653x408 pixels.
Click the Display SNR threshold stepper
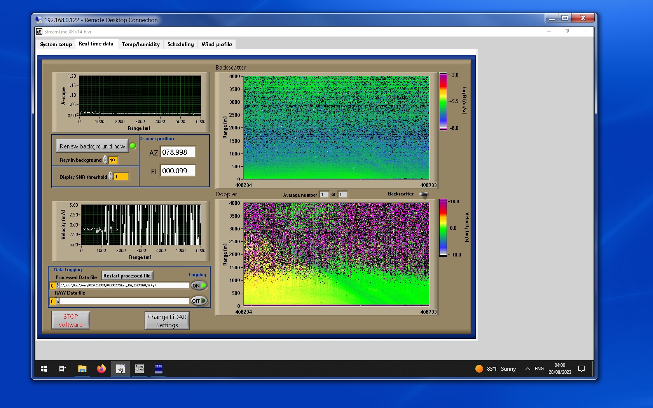111,176
